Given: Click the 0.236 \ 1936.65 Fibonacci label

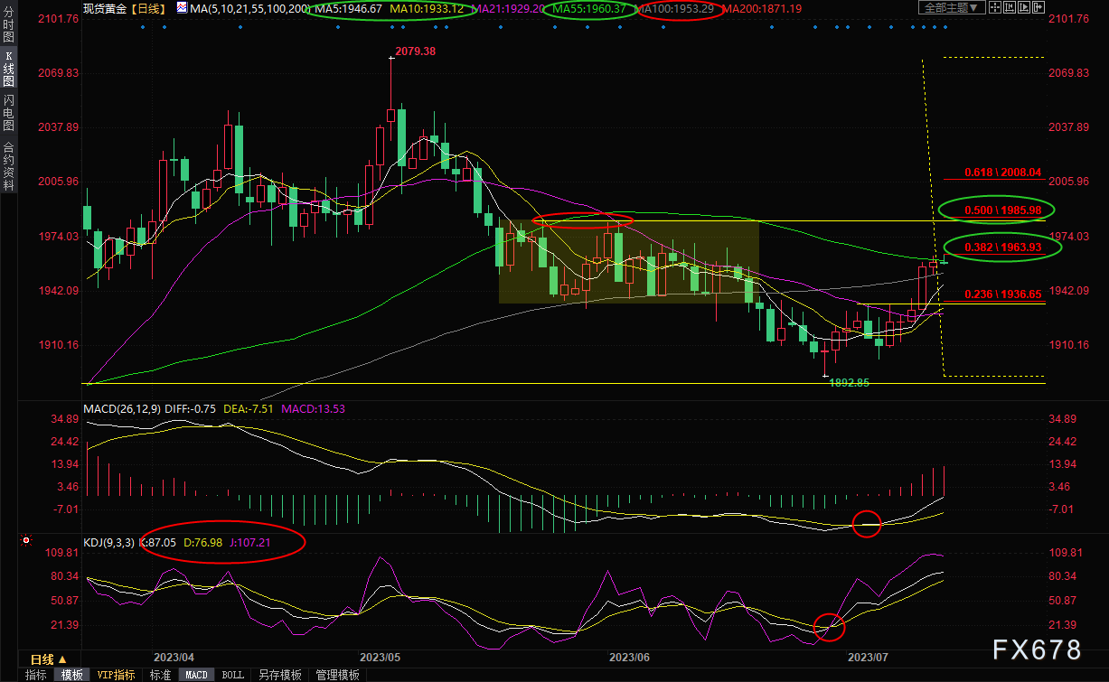Looking at the screenshot, I should (1002, 294).
